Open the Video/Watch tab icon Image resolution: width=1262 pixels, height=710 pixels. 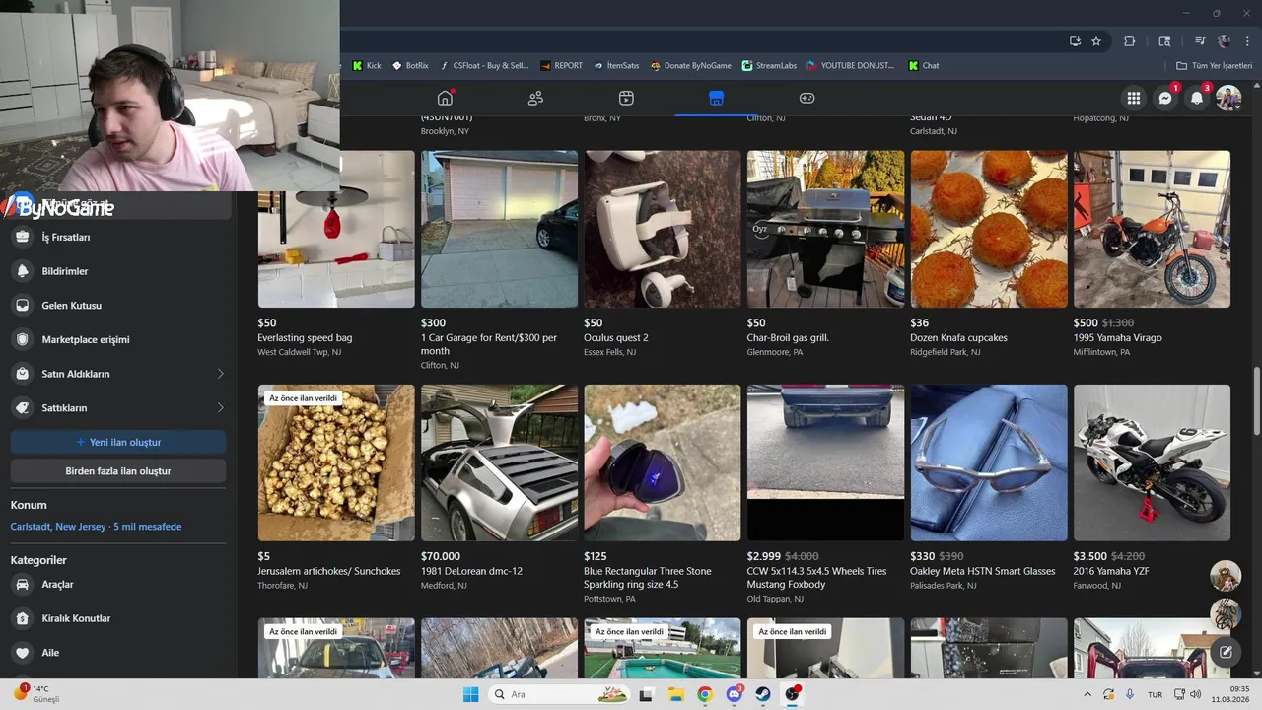click(626, 98)
